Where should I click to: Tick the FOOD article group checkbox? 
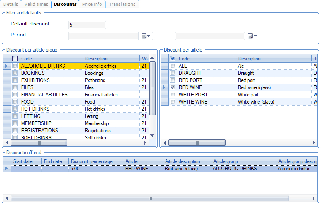pyautogui.click(x=15, y=102)
